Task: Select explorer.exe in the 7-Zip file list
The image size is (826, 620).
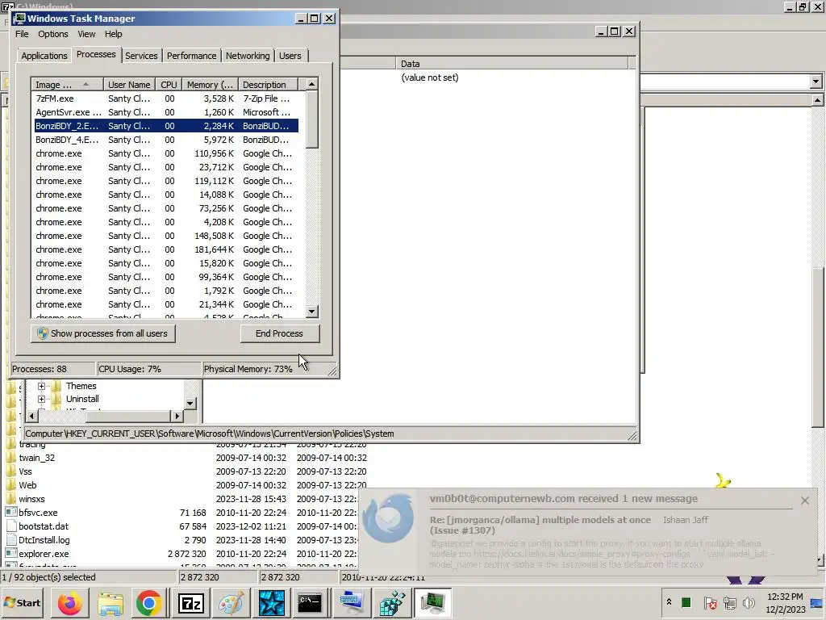Action: (44, 554)
